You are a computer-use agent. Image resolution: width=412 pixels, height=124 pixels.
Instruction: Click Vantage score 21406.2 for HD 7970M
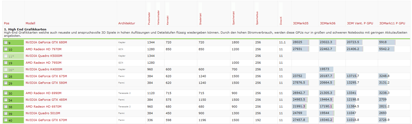click(x=355, y=49)
